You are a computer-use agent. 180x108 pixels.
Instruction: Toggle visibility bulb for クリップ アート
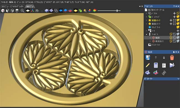coord(178,27)
